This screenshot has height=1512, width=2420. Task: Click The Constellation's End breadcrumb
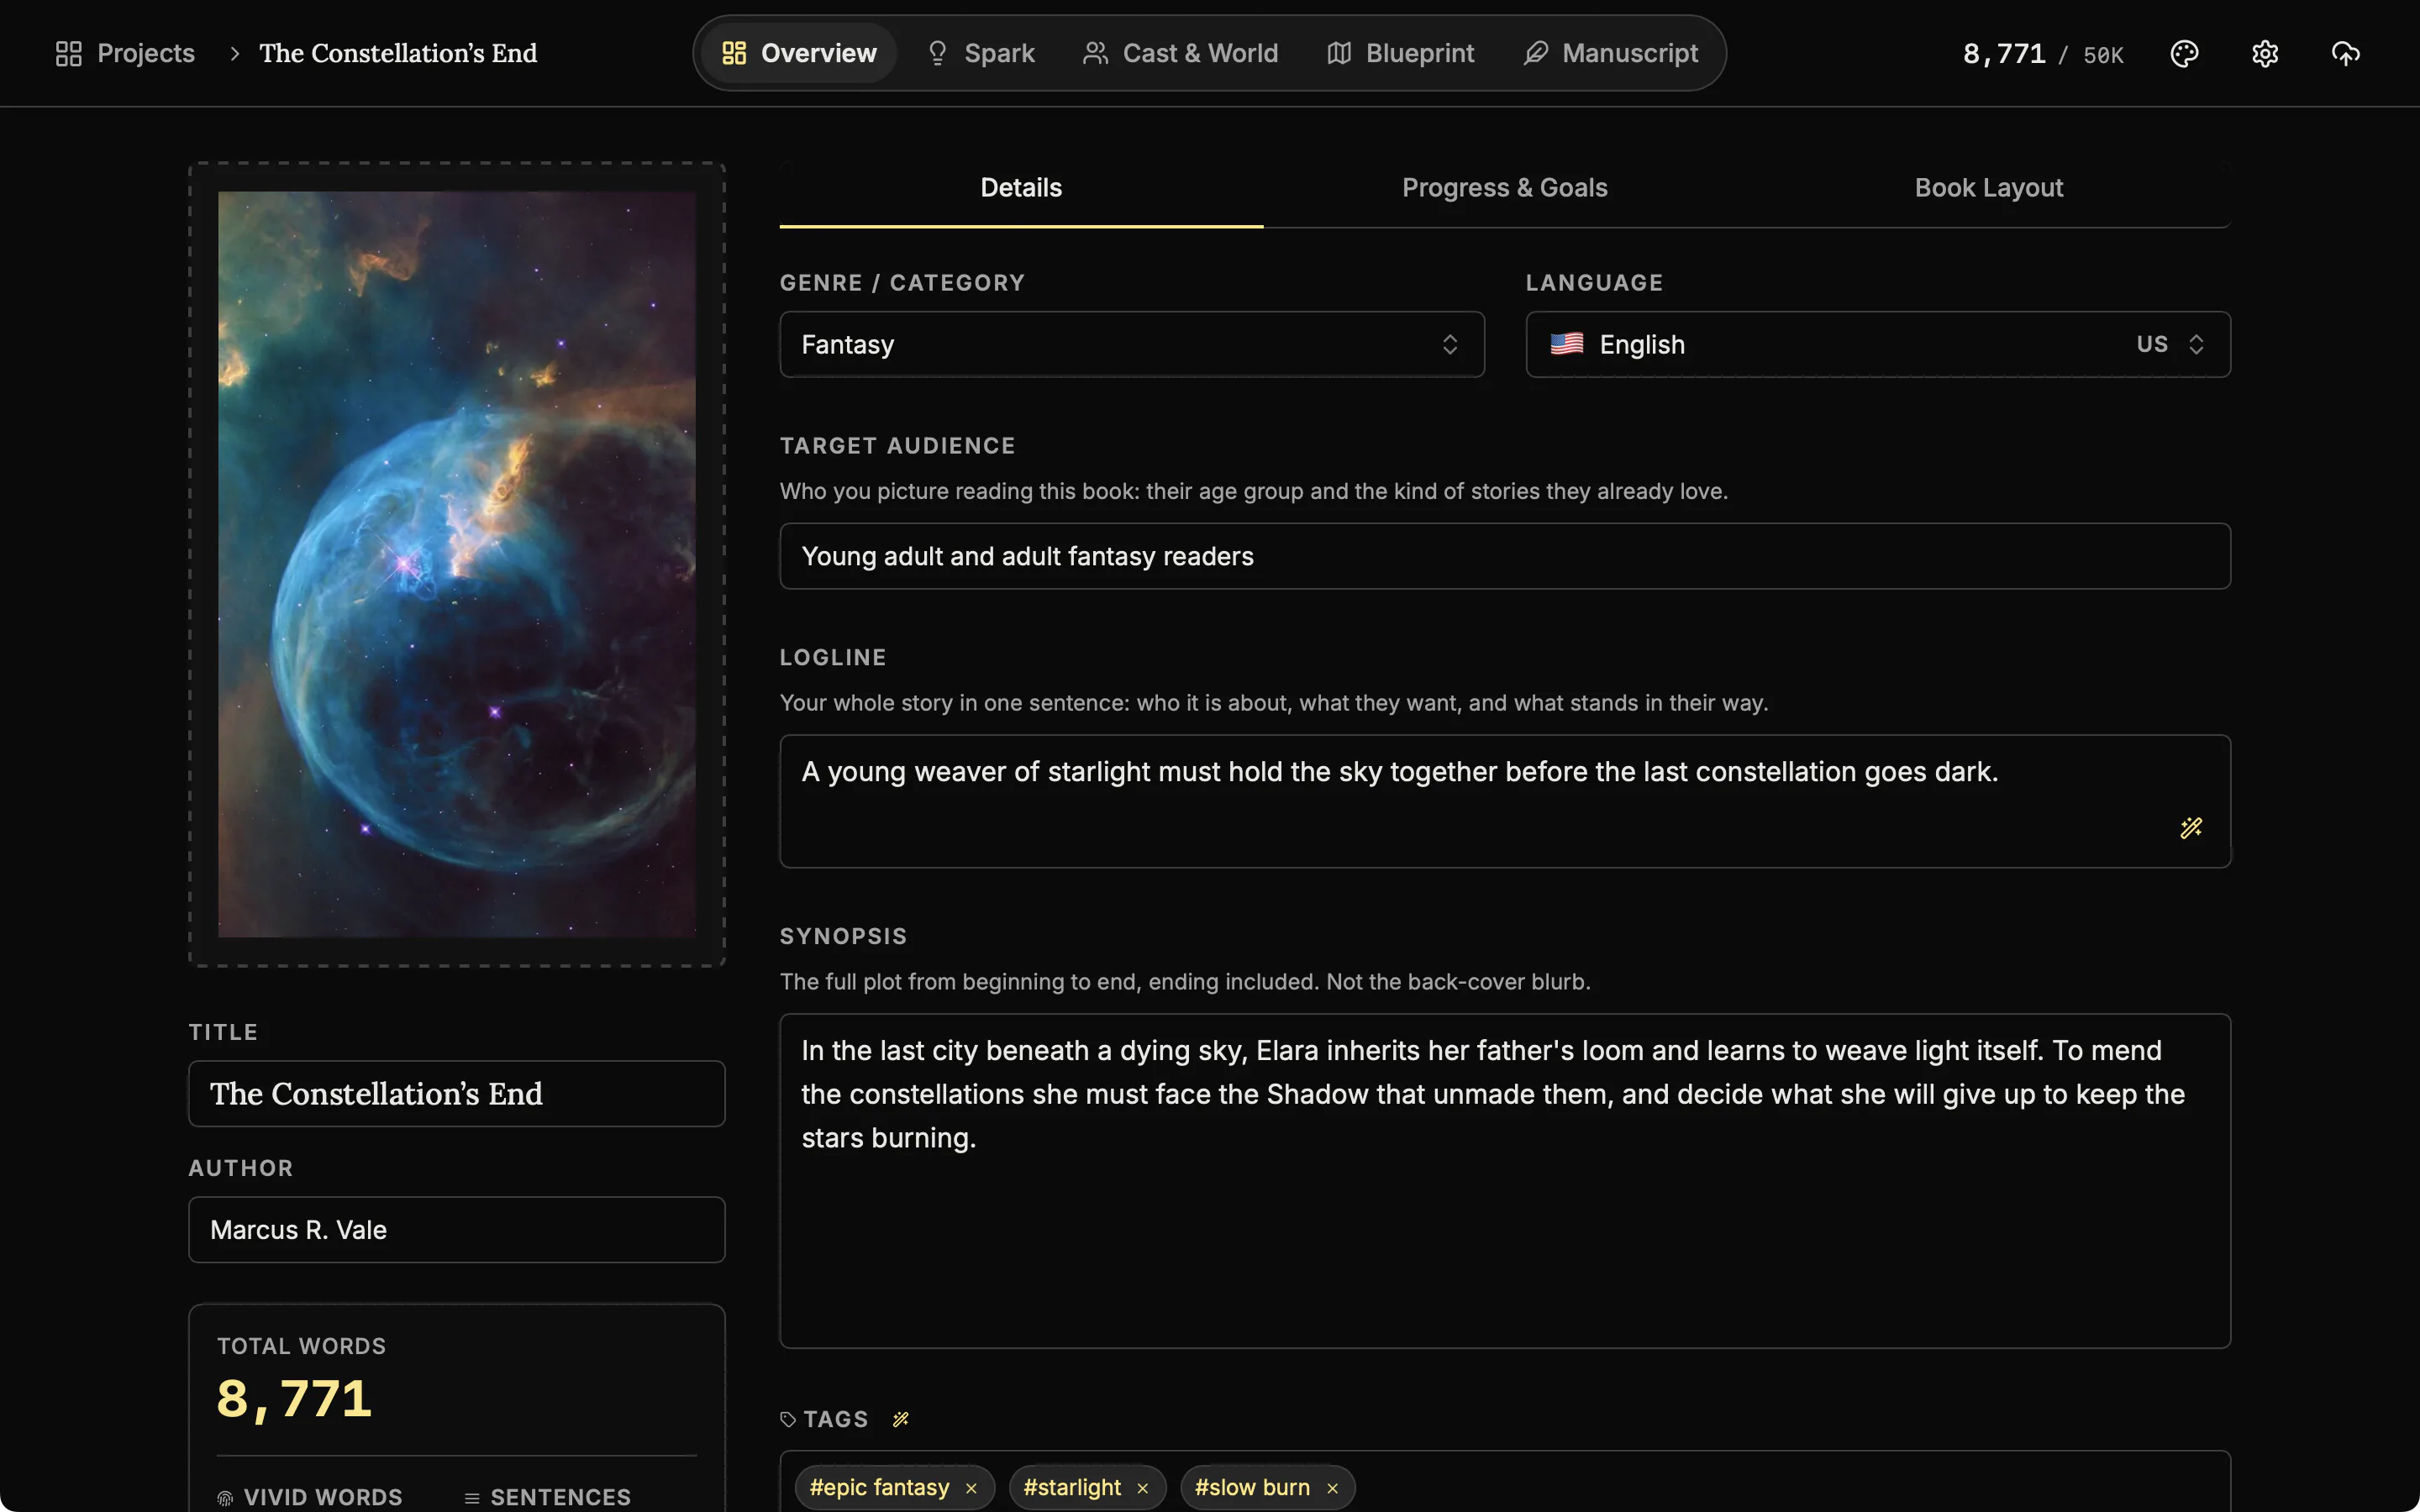[x=398, y=53]
